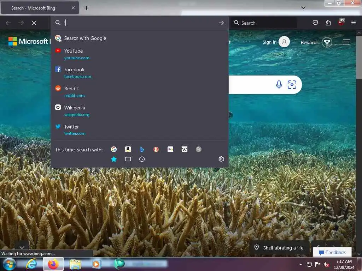Search this time with Google icon

click(114, 149)
